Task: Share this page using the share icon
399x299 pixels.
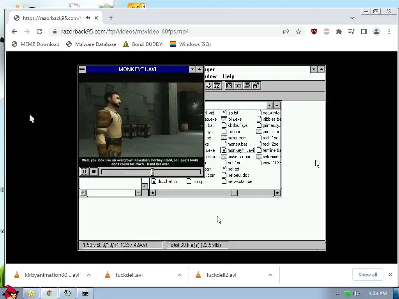Action: click(x=286, y=32)
